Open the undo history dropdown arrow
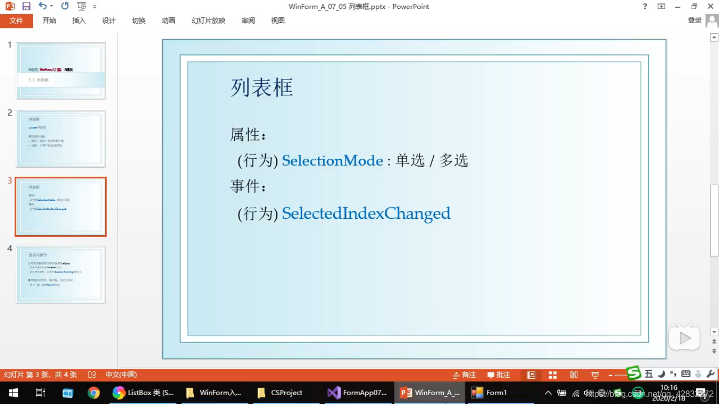 (x=51, y=6)
